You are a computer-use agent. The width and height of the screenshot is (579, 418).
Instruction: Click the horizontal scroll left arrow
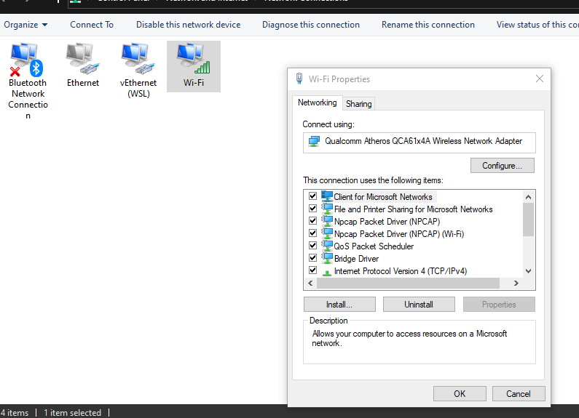pyautogui.click(x=310, y=283)
